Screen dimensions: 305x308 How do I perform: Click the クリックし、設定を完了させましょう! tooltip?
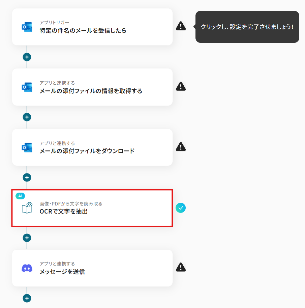coord(247,27)
